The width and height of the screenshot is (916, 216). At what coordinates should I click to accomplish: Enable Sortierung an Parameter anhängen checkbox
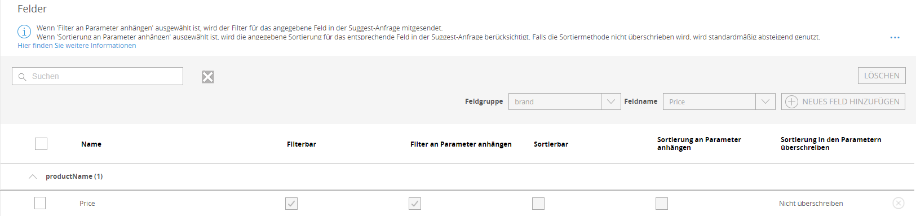point(662,204)
